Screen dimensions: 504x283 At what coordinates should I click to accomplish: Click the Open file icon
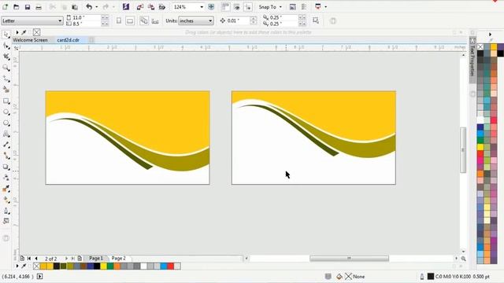(x=17, y=7)
